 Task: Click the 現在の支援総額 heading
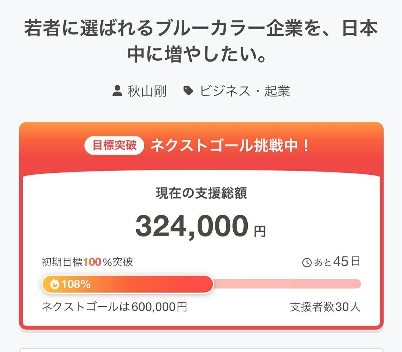coord(201,193)
